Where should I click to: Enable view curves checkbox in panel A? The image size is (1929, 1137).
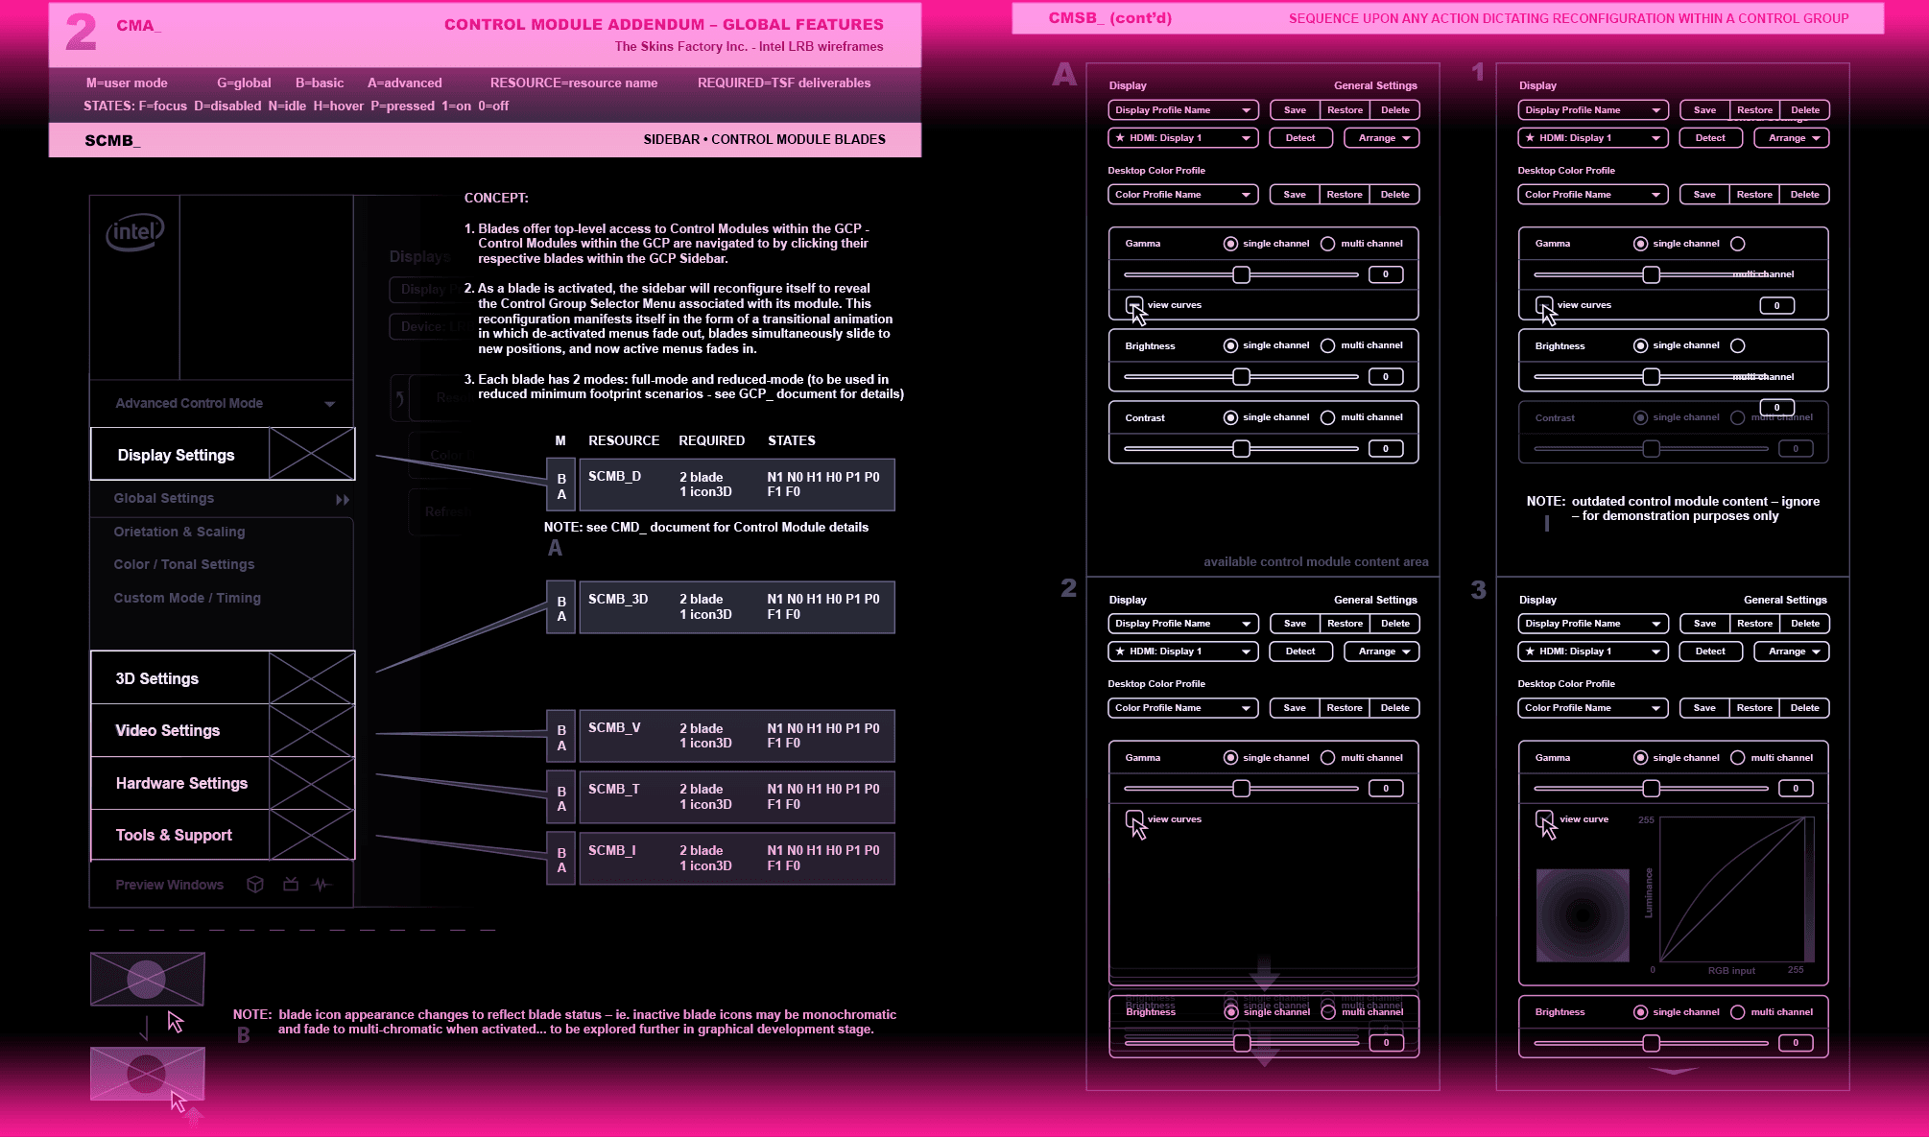(x=1134, y=304)
